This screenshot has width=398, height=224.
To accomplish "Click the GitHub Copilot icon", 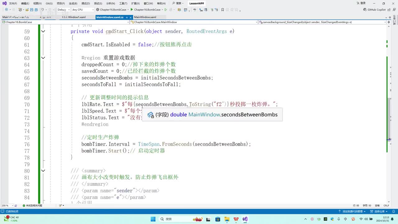I will click(365, 10).
